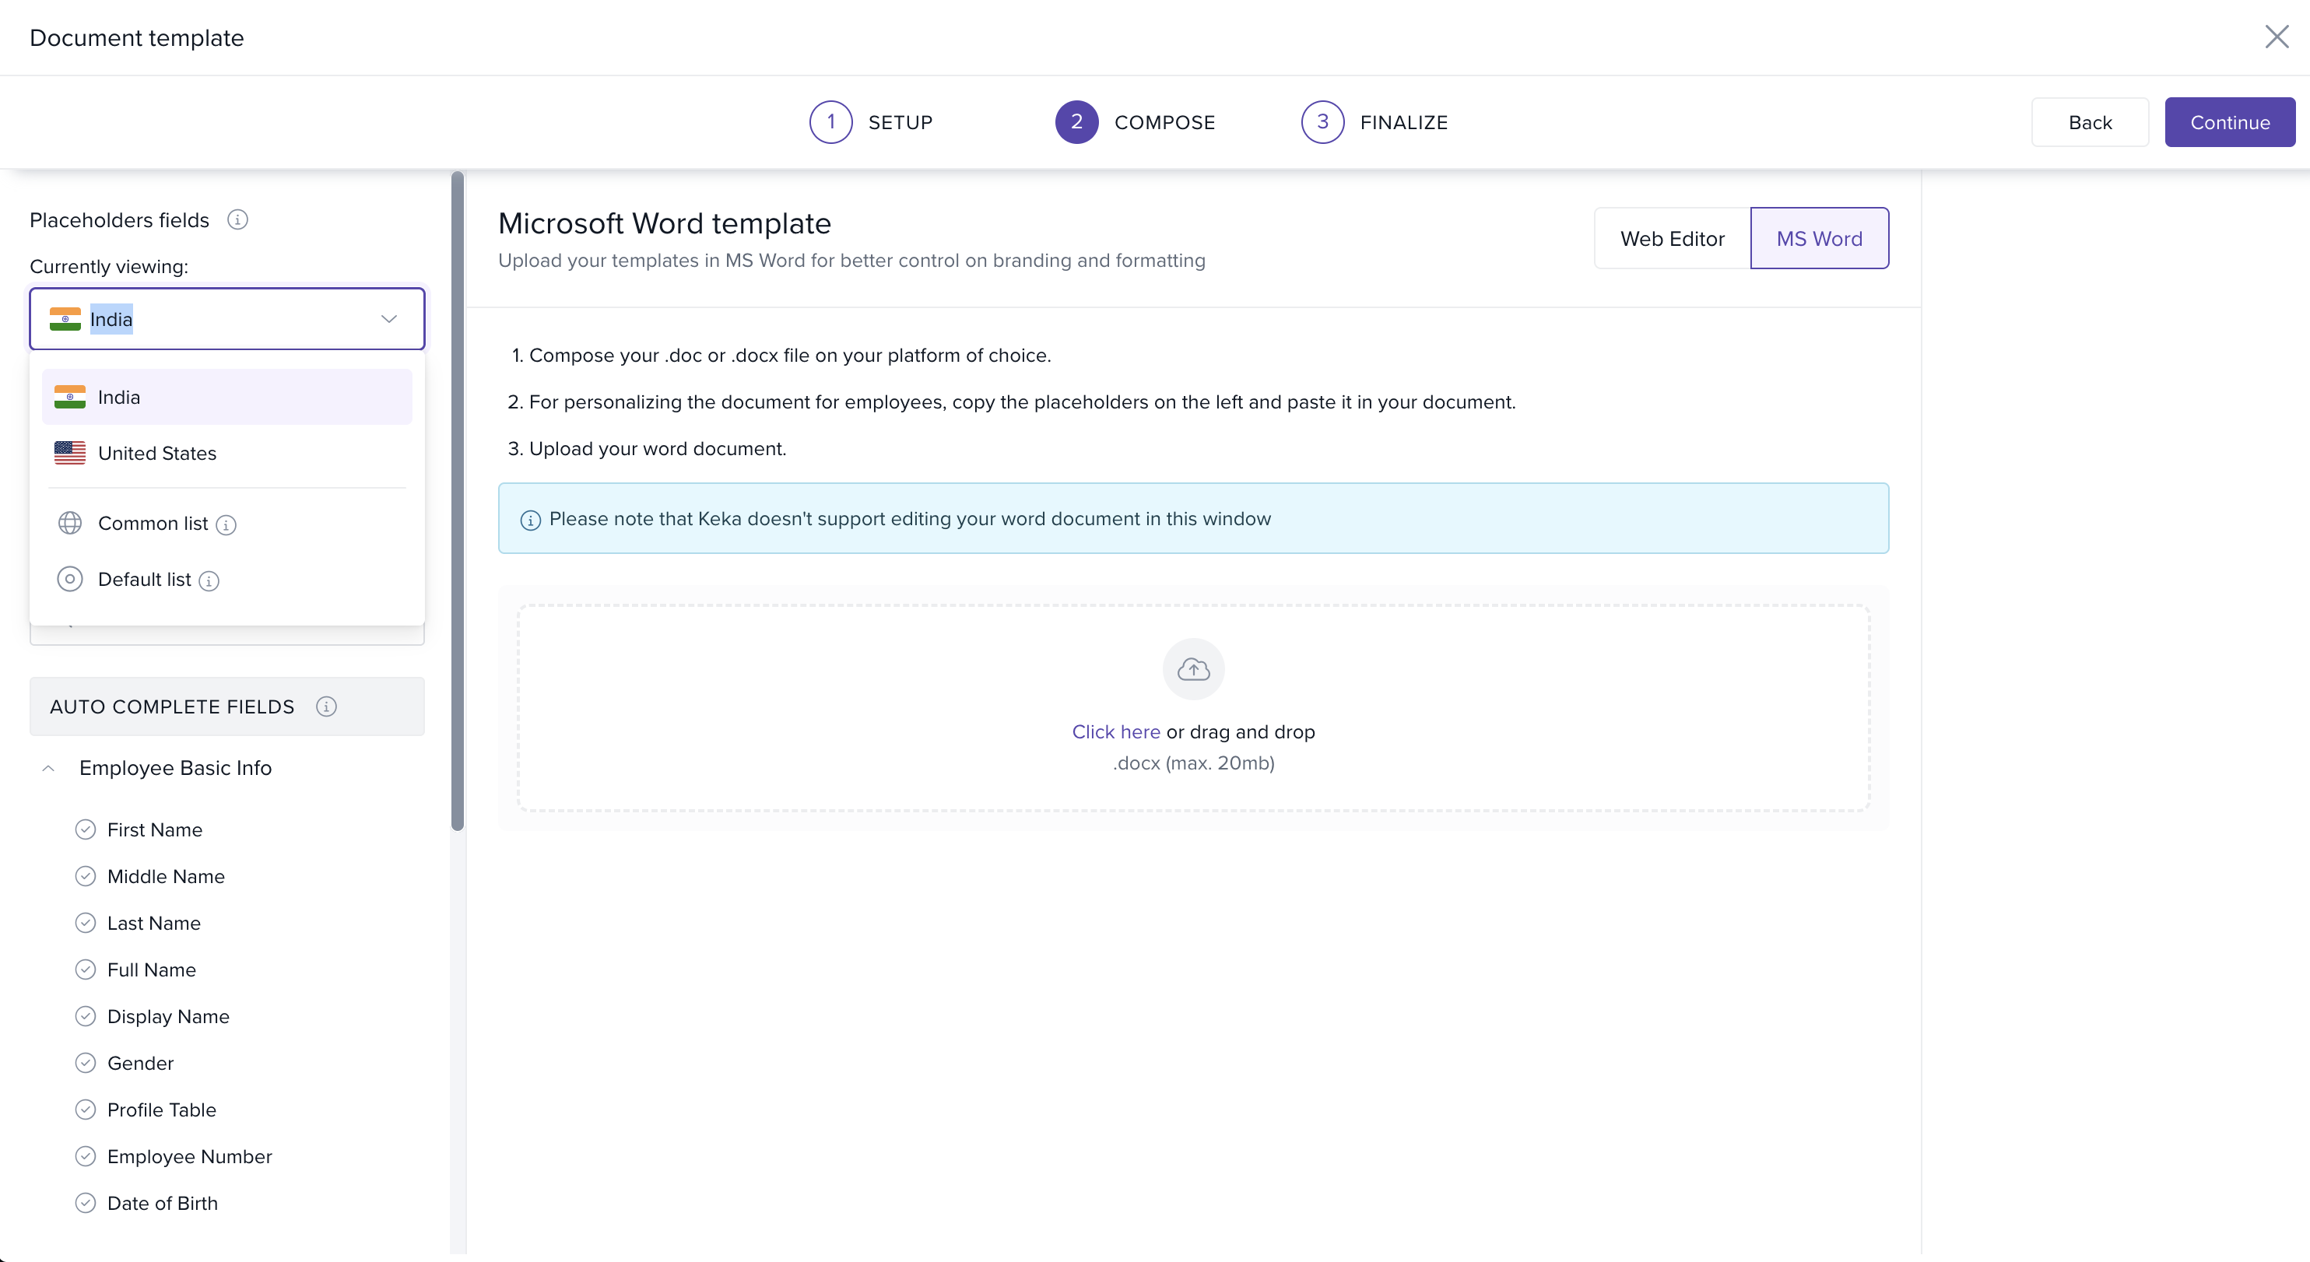This screenshot has width=2310, height=1262.
Task: Click the 'Click here' upload link
Action: point(1115,731)
